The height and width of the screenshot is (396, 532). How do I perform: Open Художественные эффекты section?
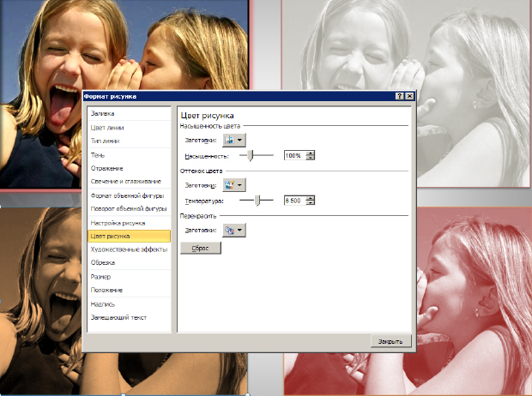click(x=129, y=249)
